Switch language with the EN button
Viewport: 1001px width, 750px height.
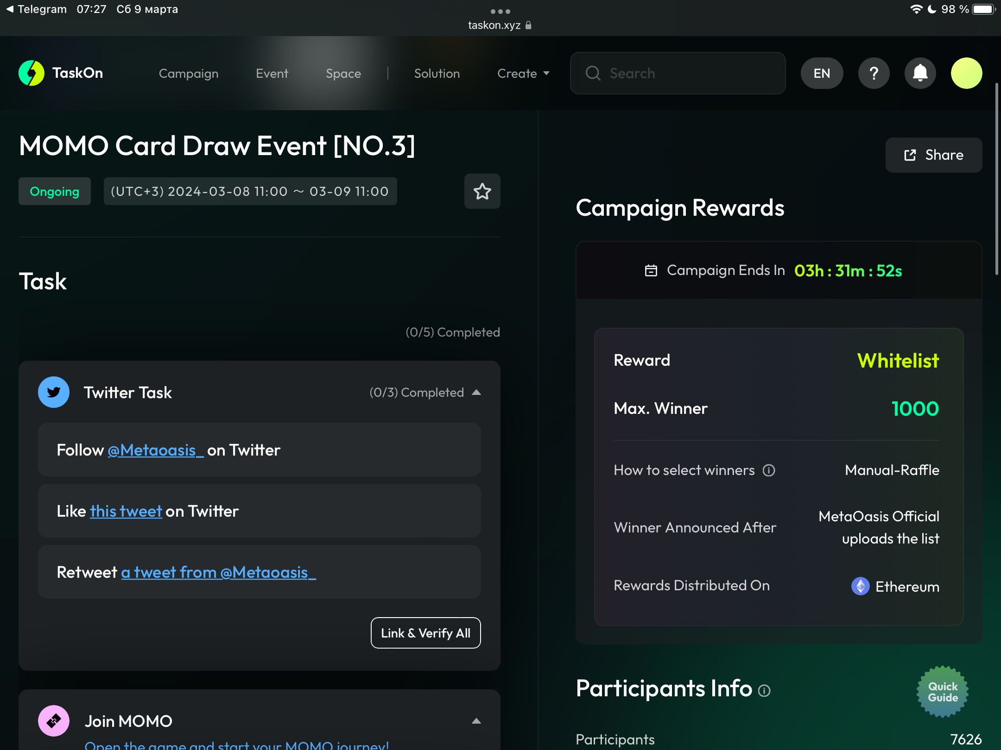point(822,73)
